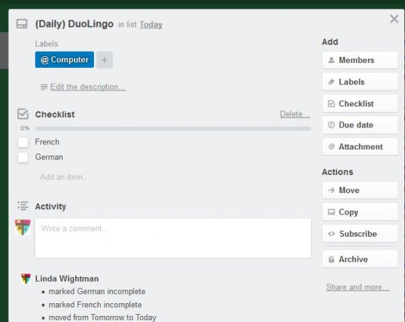Open the Today list link
The image size is (405, 322).
pos(151,25)
